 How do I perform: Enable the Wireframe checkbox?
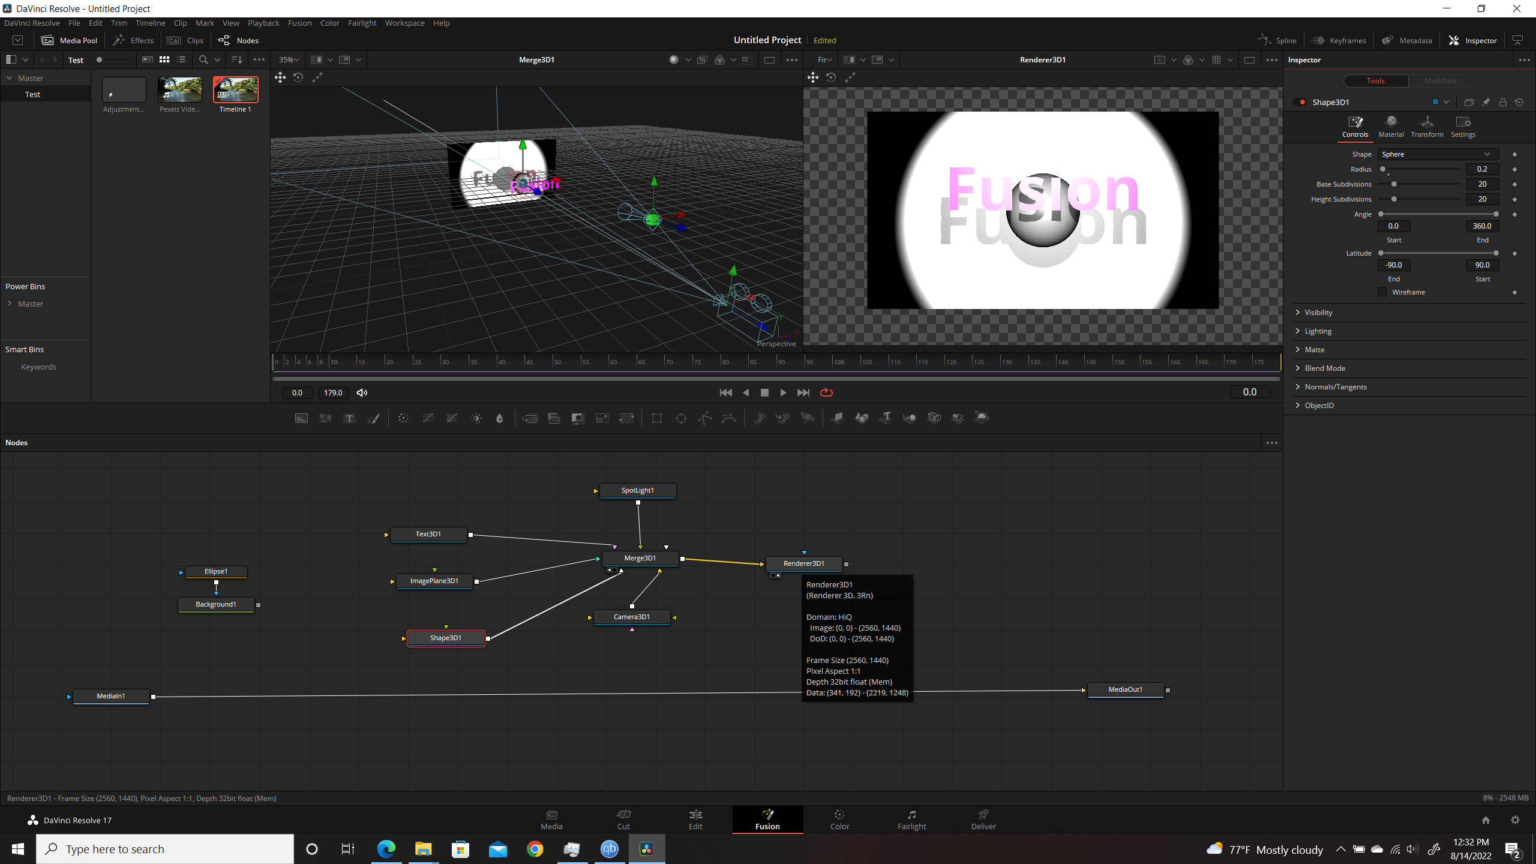pyautogui.click(x=1382, y=292)
